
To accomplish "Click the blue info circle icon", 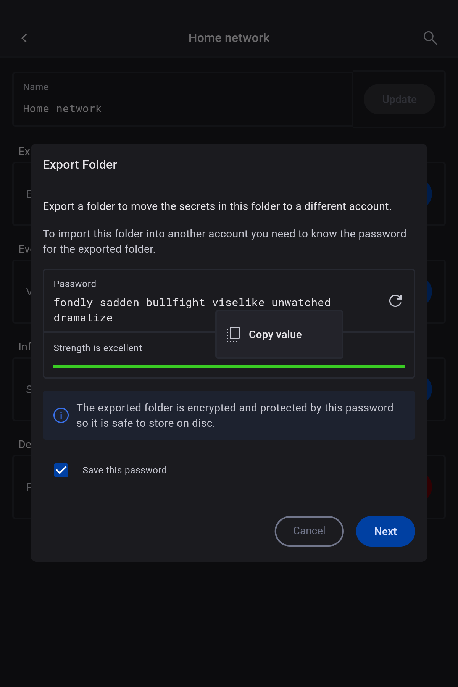I will 61,415.
